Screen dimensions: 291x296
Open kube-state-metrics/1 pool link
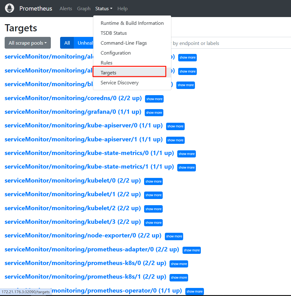coord(89,166)
